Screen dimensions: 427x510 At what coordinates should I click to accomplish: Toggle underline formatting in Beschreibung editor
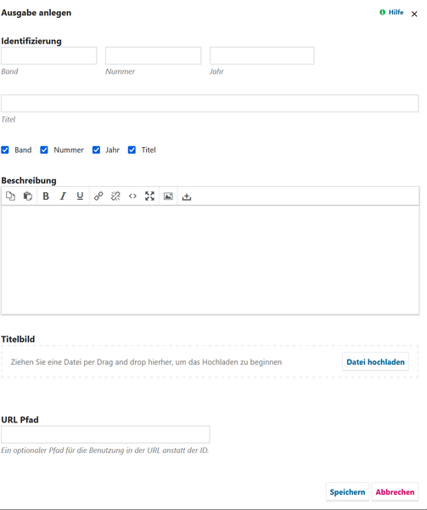tap(80, 196)
